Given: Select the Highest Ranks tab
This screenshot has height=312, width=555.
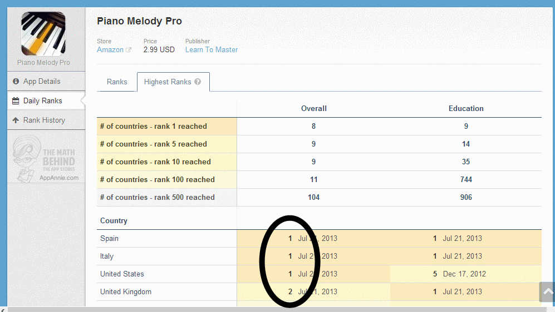Looking at the screenshot, I should (x=168, y=82).
